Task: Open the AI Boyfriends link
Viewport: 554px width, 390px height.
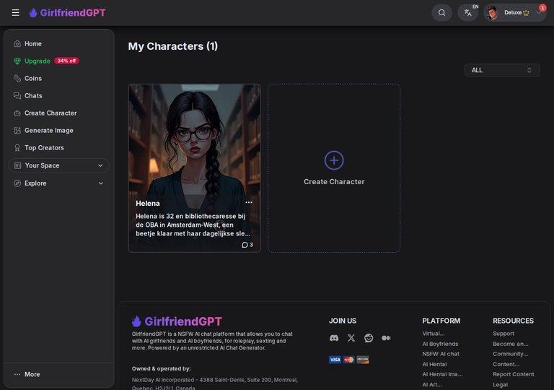Action: (440, 344)
